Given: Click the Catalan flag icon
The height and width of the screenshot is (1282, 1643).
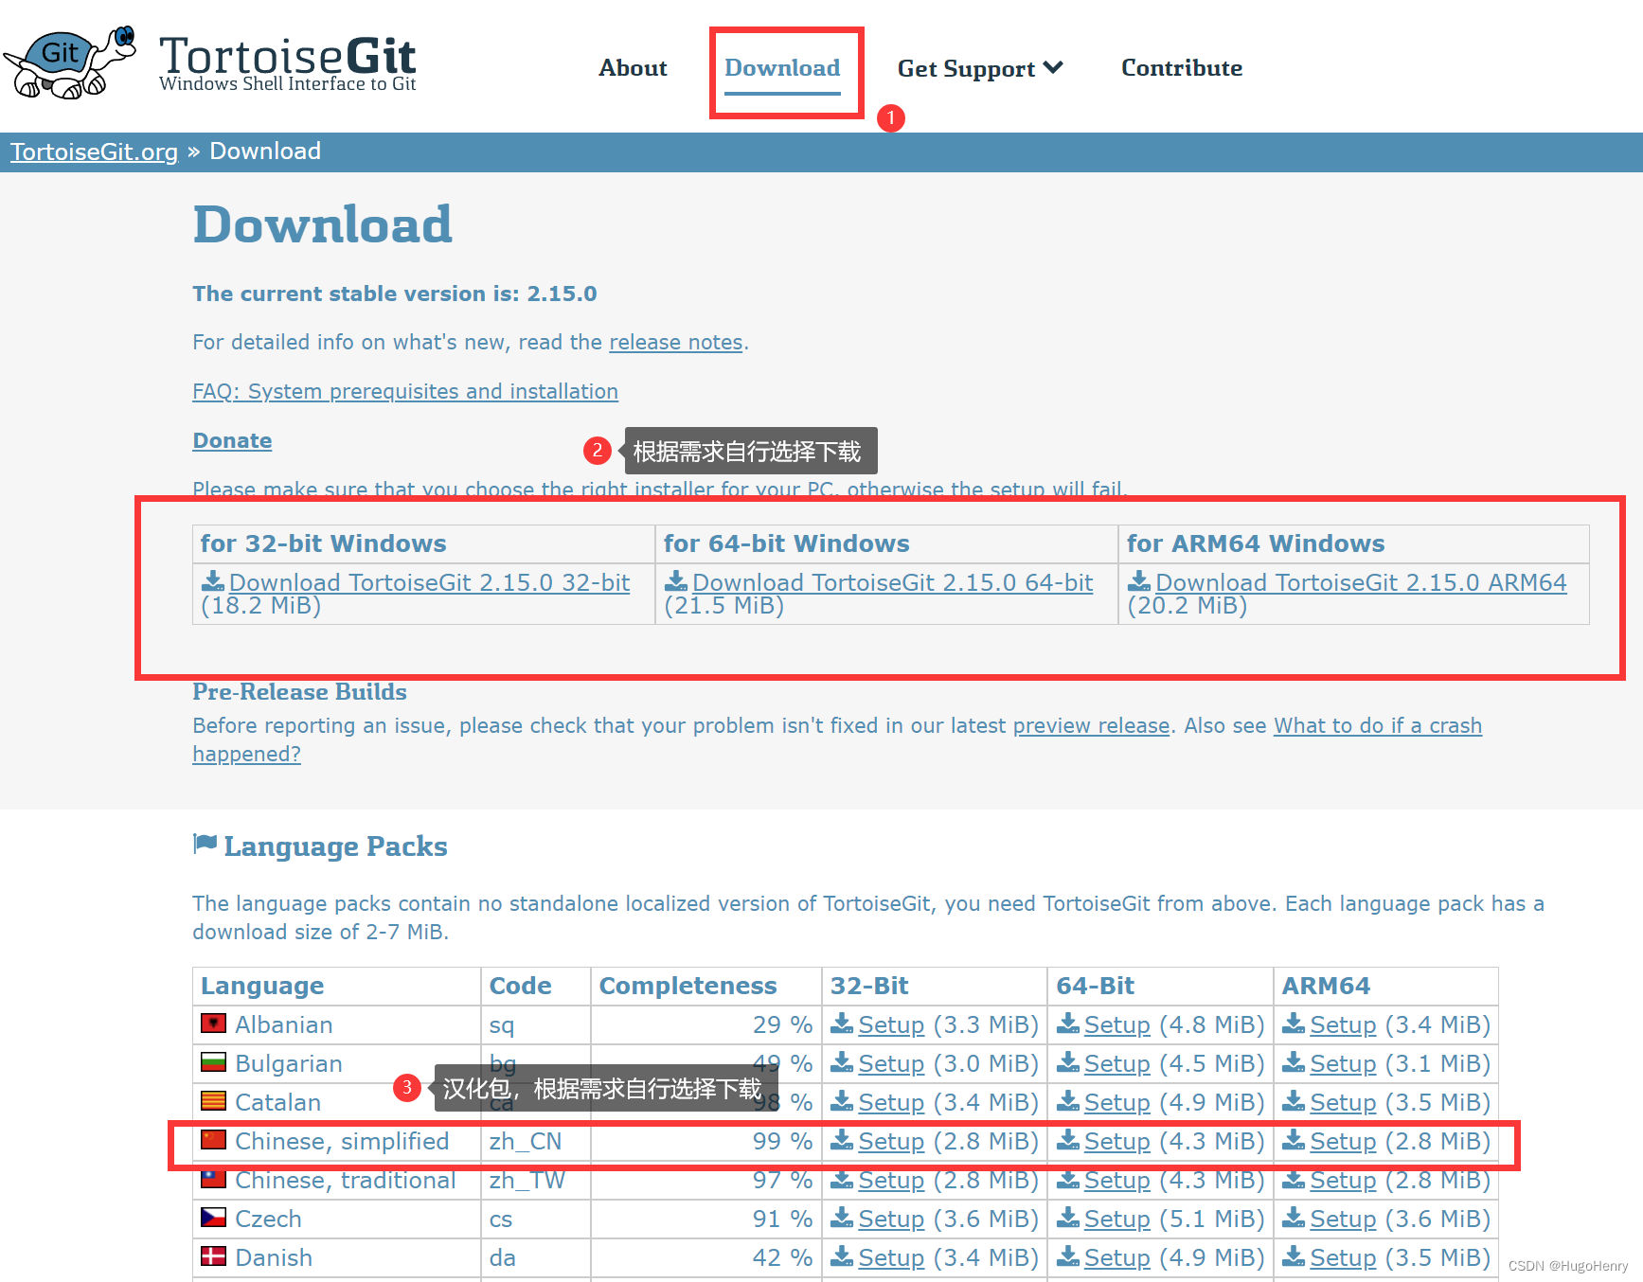Looking at the screenshot, I should click(213, 1101).
